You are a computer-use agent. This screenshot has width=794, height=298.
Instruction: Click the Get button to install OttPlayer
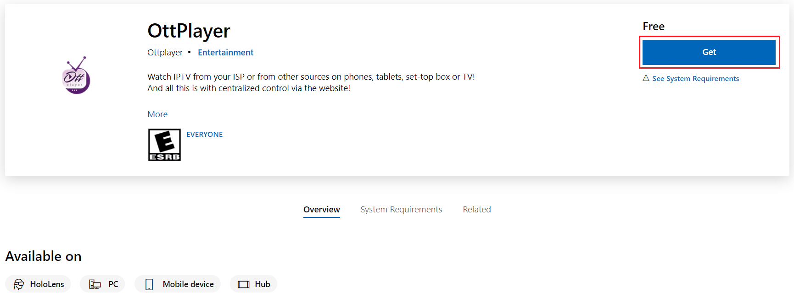(709, 52)
